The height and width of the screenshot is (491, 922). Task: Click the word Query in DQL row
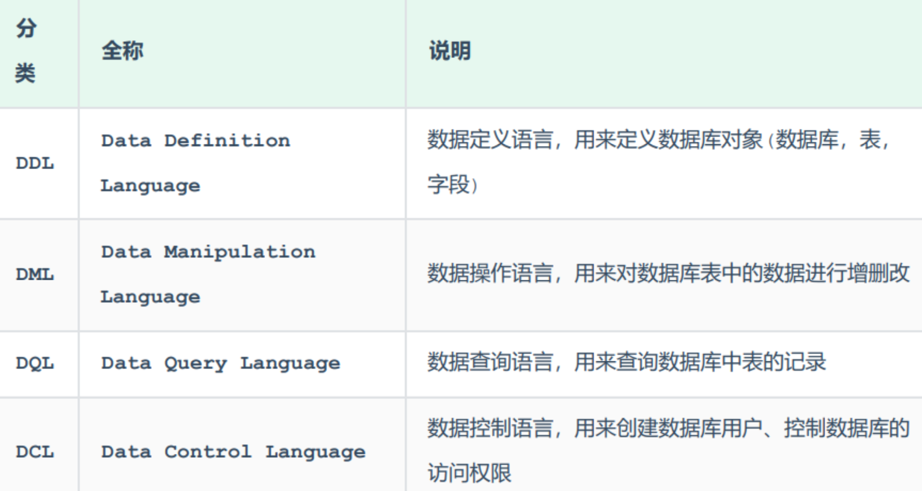click(195, 364)
